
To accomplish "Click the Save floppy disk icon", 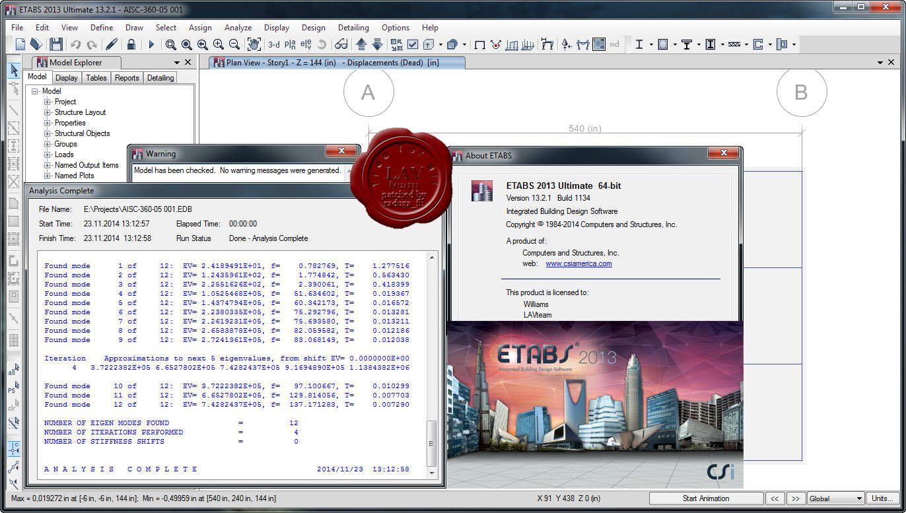I will pos(56,44).
